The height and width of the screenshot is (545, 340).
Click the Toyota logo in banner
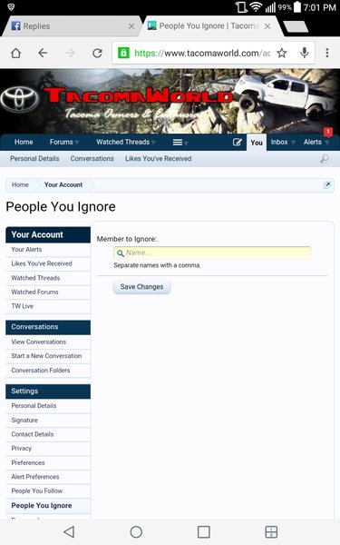pyautogui.click(x=19, y=98)
